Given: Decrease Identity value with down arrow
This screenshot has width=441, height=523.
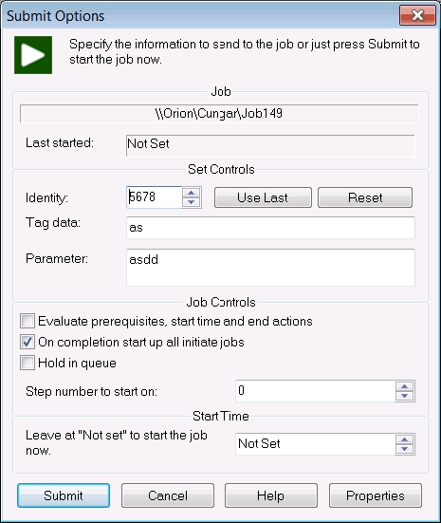Looking at the screenshot, I should point(191,202).
